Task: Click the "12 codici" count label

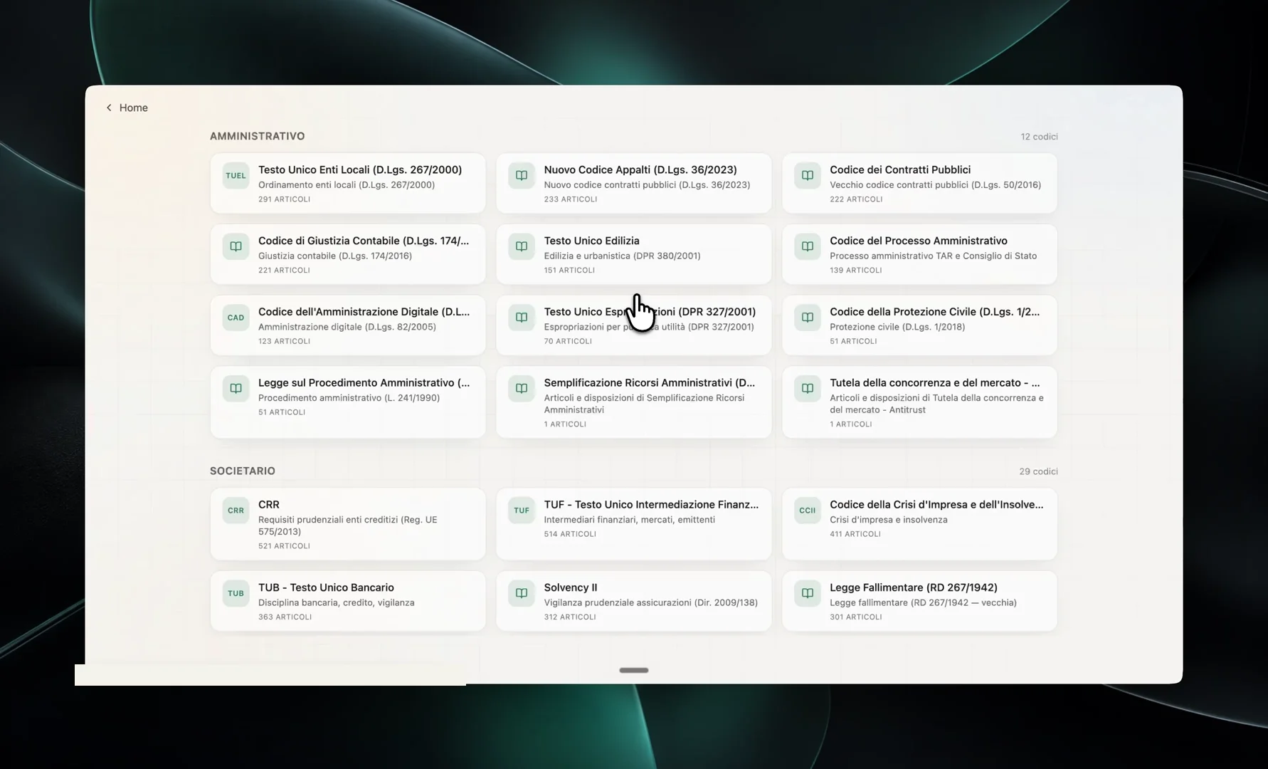Action: pyautogui.click(x=1039, y=137)
